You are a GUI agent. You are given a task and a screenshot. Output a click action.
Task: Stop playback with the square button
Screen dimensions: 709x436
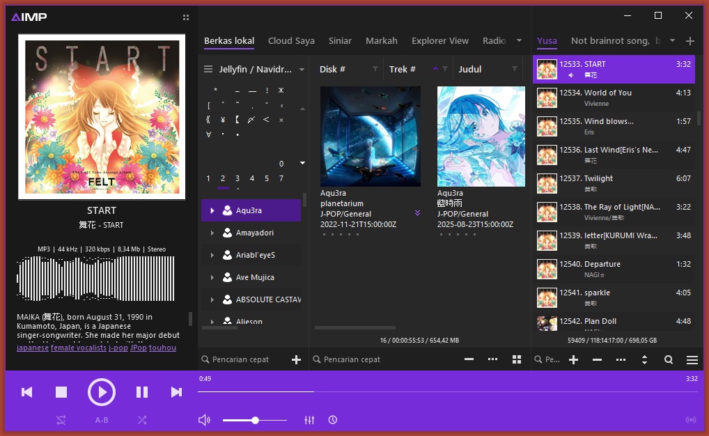61,392
